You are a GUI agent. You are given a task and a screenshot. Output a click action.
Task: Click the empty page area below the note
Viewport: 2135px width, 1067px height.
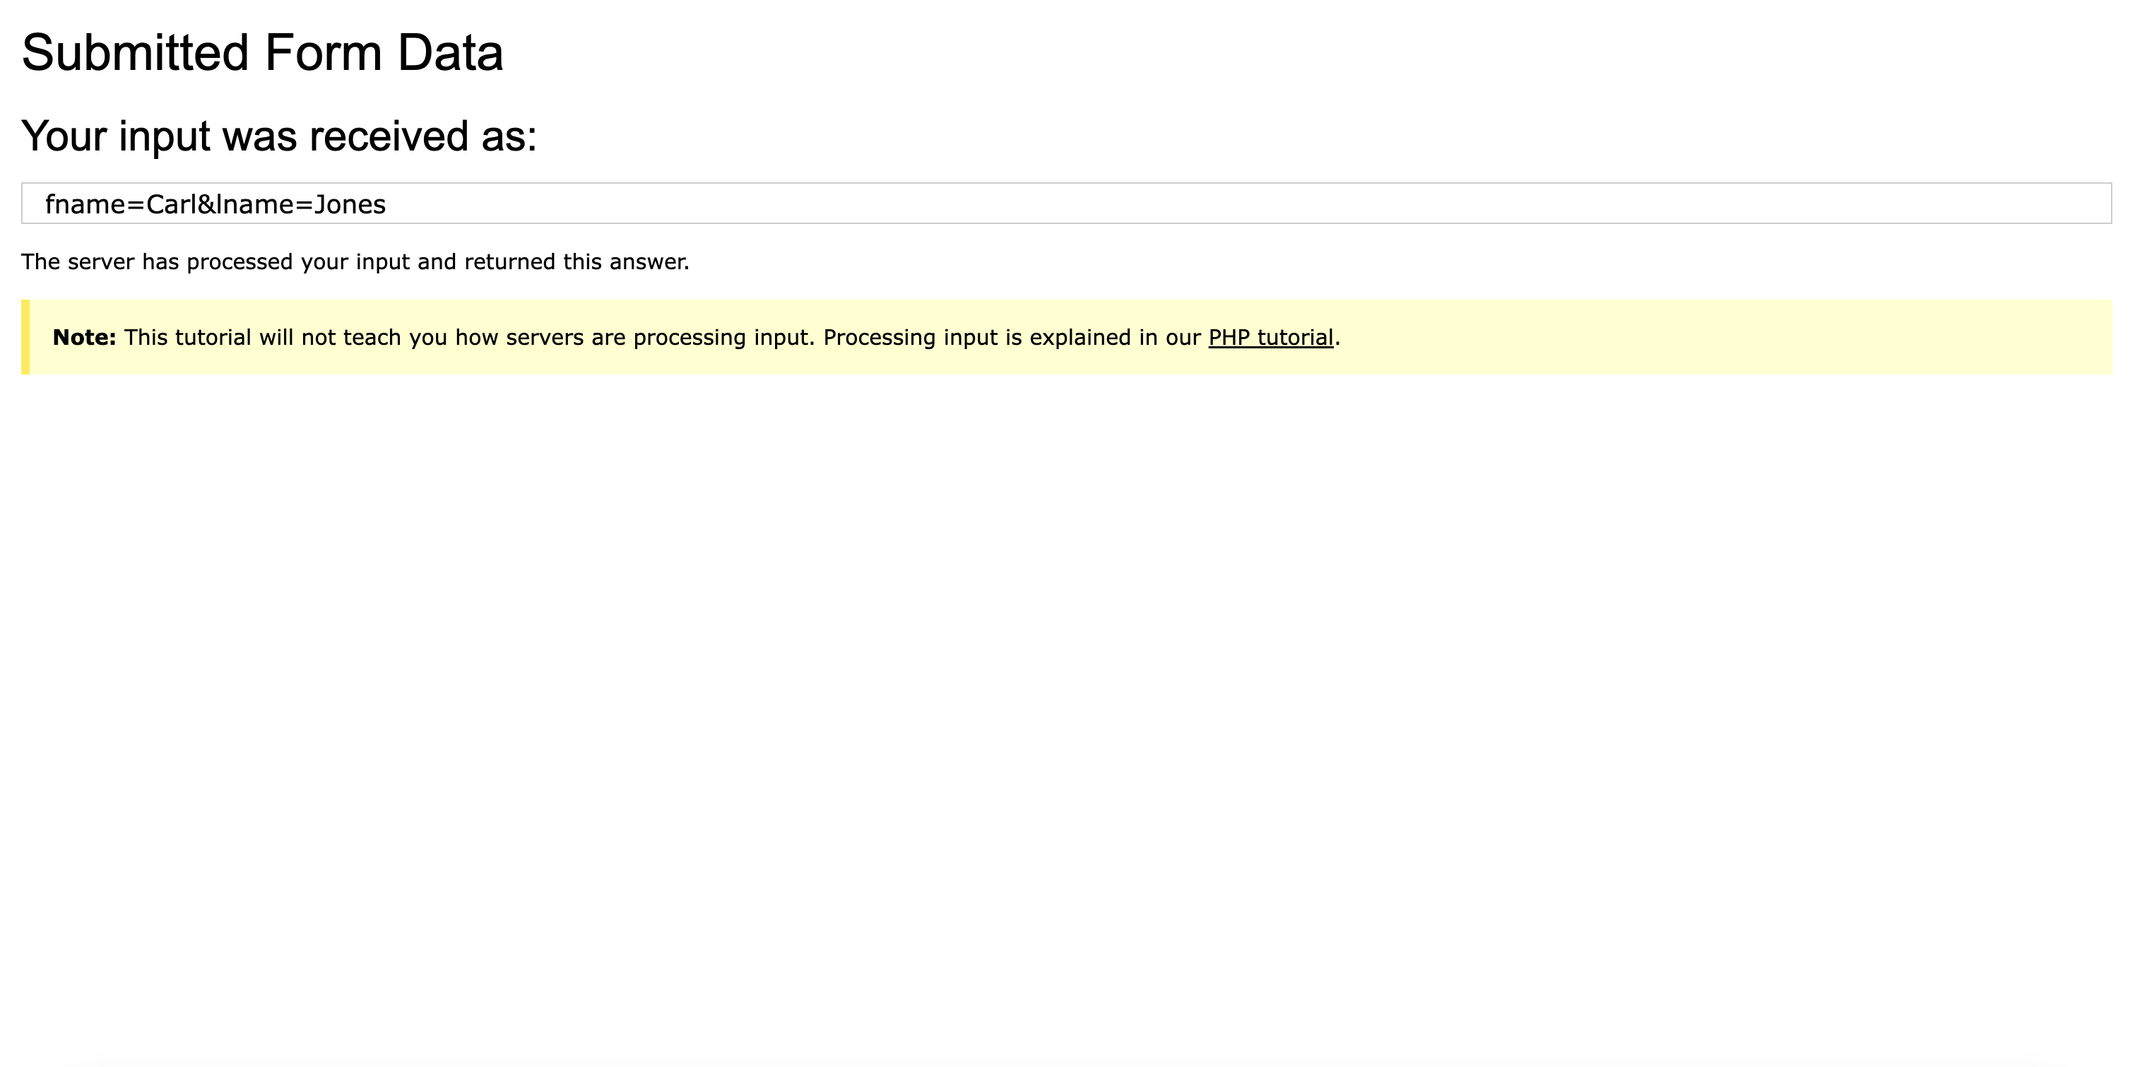1067,664
